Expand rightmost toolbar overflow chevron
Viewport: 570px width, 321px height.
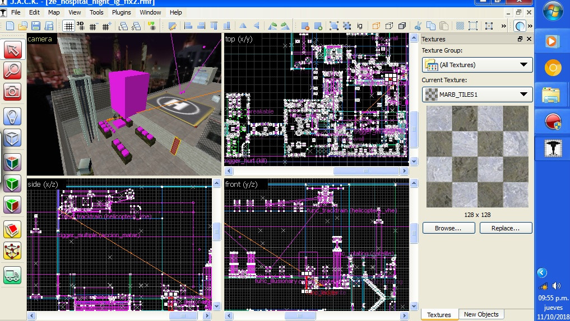pos(530,26)
